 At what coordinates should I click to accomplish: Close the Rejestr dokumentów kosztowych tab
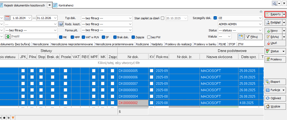49,5
